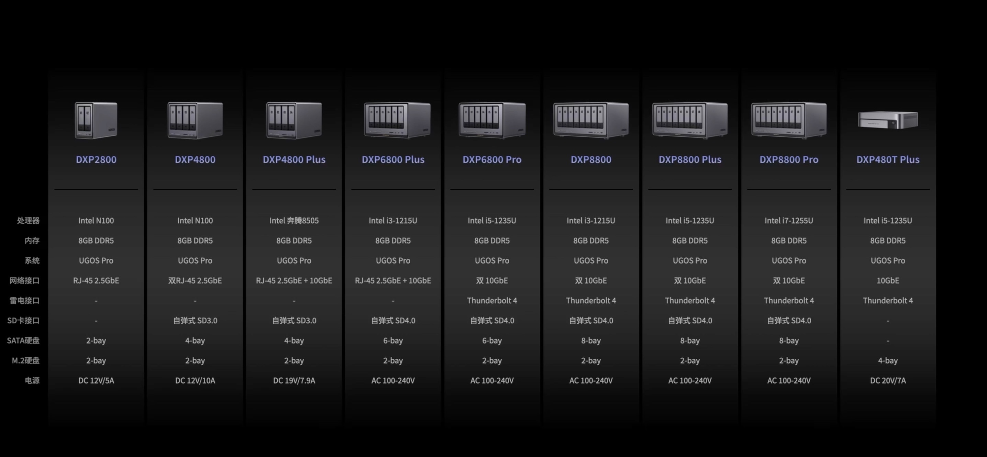Click 8GB DDR5 under DXP8800 Pro
Screen dimensions: 987x457
[x=789, y=241]
